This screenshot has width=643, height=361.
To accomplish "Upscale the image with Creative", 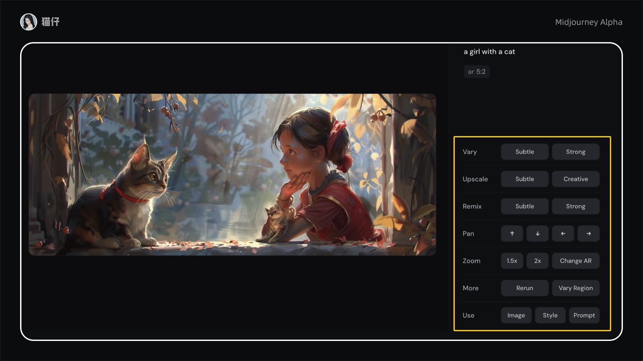I will click(575, 179).
